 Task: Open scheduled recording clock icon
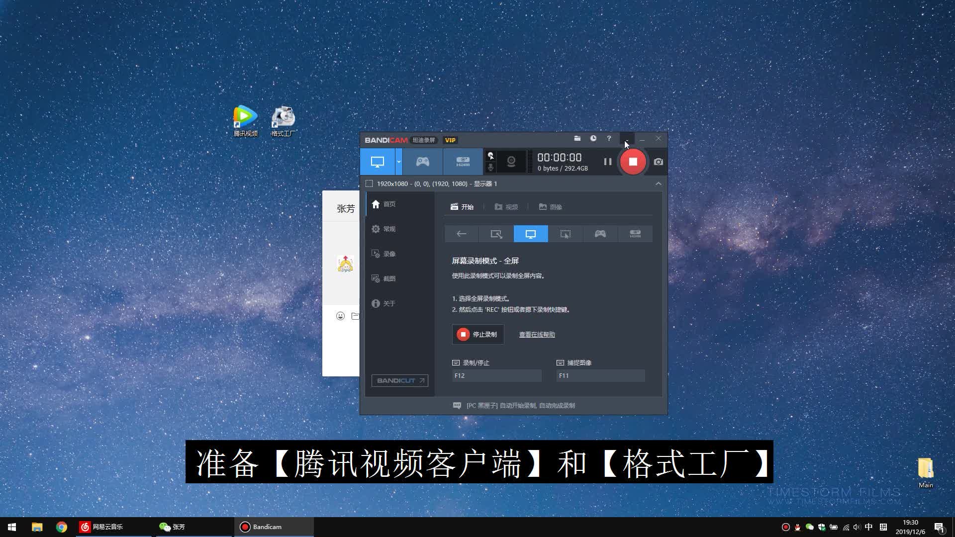point(593,139)
